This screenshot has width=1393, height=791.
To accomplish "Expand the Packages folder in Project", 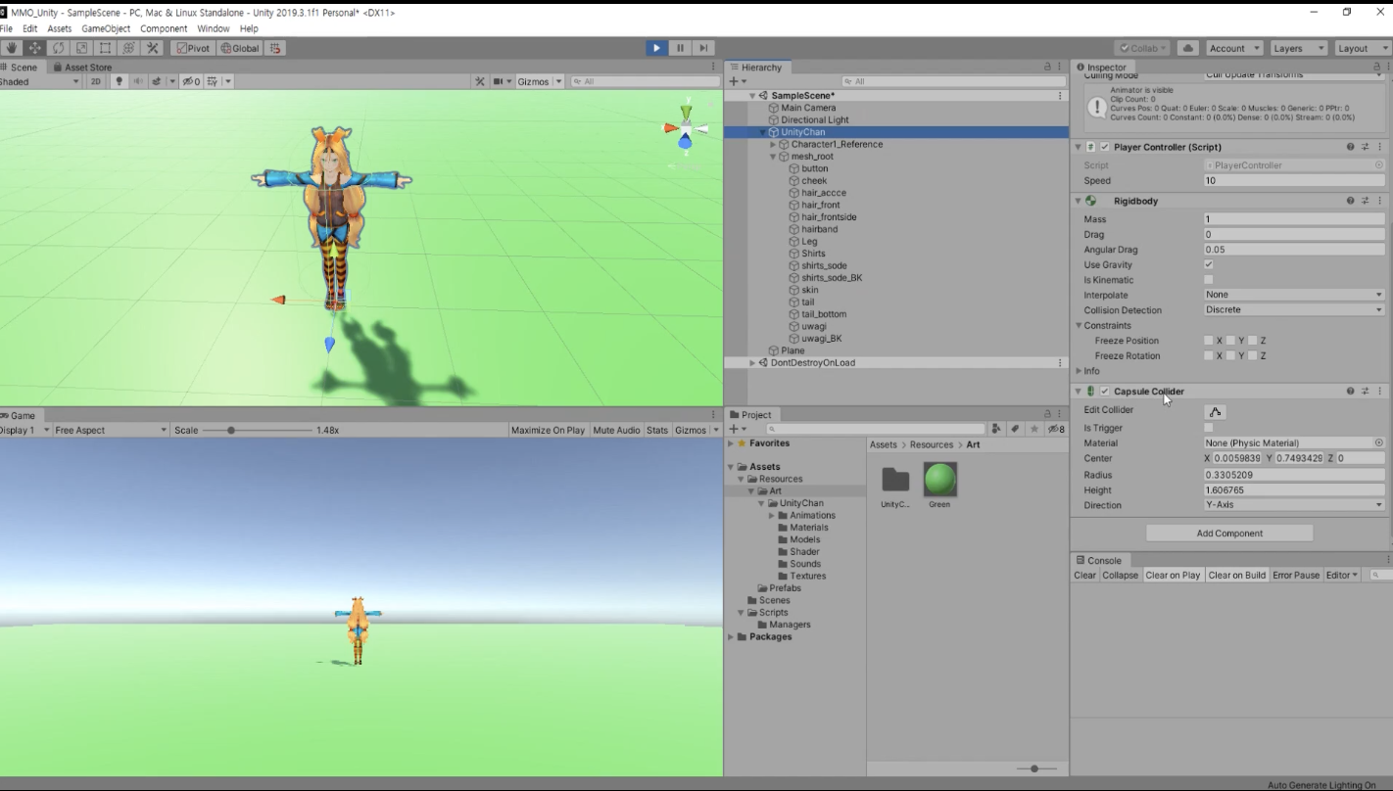I will click(x=731, y=637).
